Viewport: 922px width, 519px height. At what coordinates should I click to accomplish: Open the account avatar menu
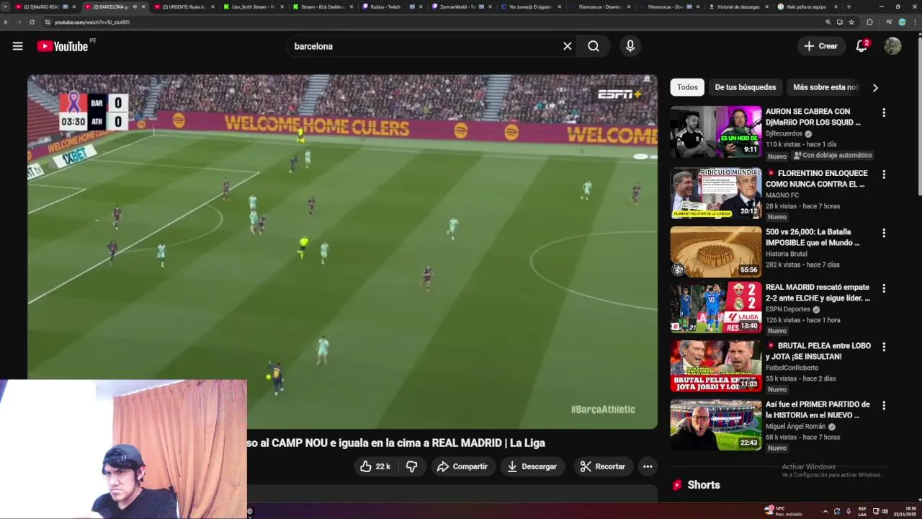[x=892, y=46]
